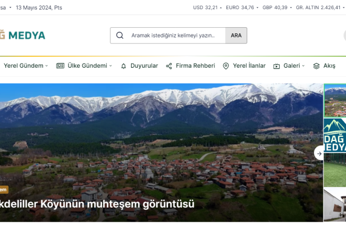The image size is (346, 227).
Task: Expand the Yerel Gündem dropdown
Action: (x=26, y=66)
